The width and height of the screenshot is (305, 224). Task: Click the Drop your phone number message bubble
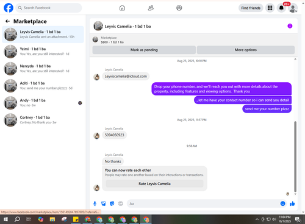221,89
